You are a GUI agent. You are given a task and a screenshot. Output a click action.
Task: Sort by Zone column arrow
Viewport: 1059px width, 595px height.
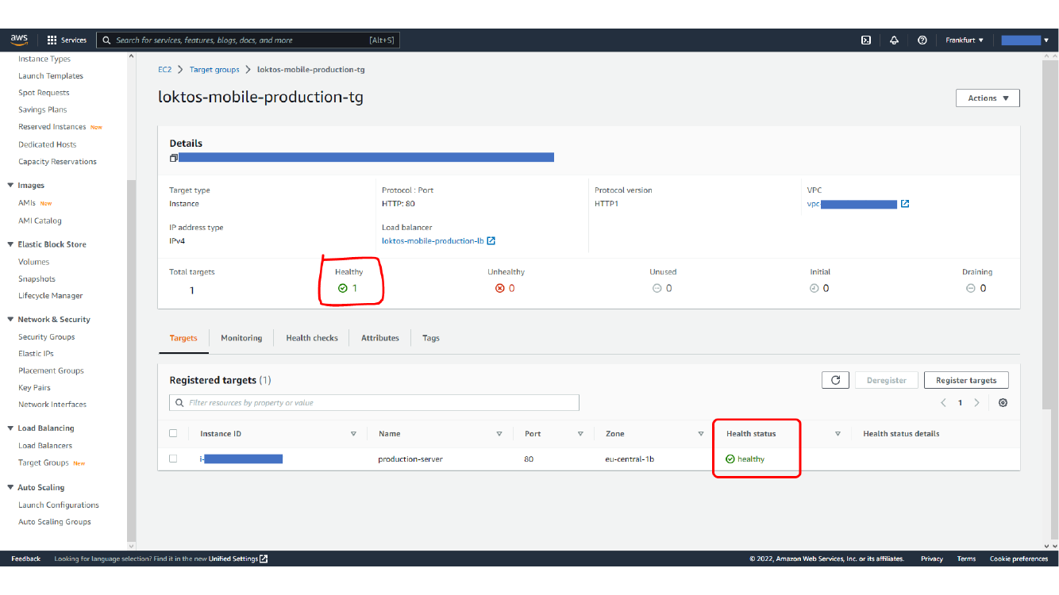point(701,434)
